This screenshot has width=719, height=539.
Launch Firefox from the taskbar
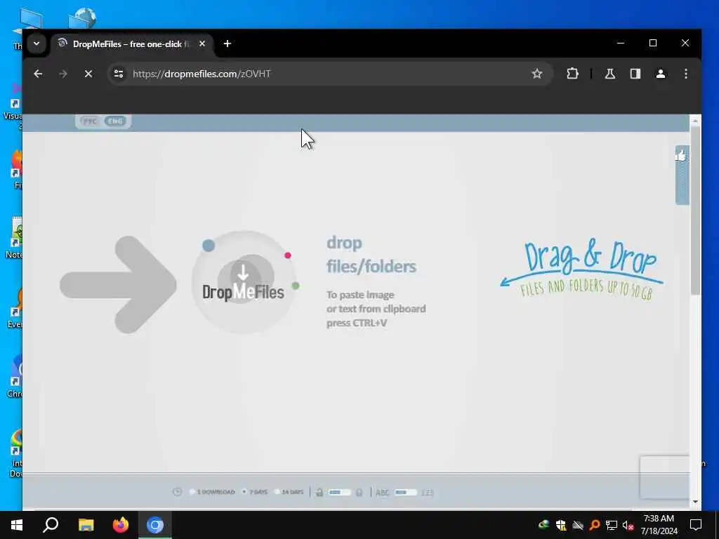[121, 525]
